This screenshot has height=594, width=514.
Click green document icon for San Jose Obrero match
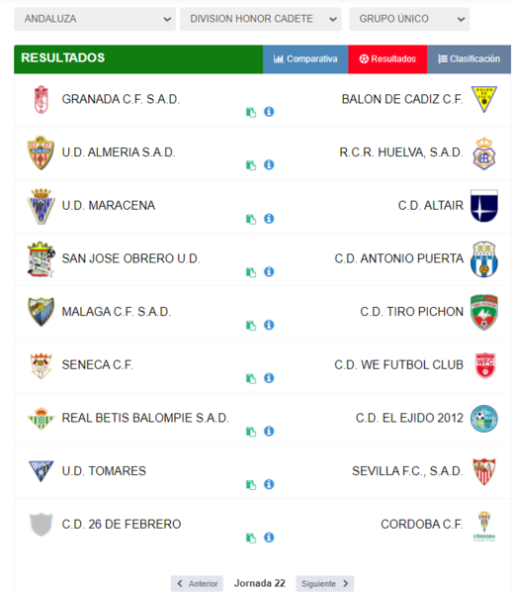click(251, 272)
